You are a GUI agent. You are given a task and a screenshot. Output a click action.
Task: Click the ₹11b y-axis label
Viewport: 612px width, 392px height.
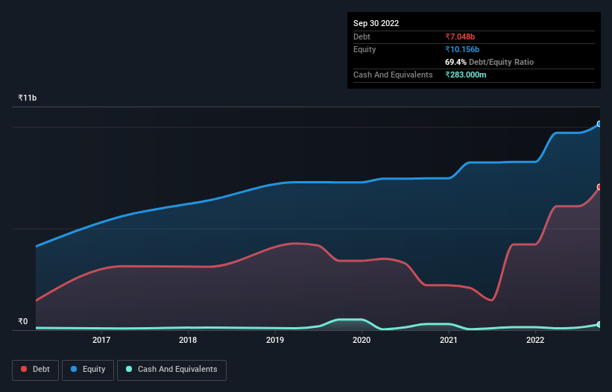[x=28, y=98]
